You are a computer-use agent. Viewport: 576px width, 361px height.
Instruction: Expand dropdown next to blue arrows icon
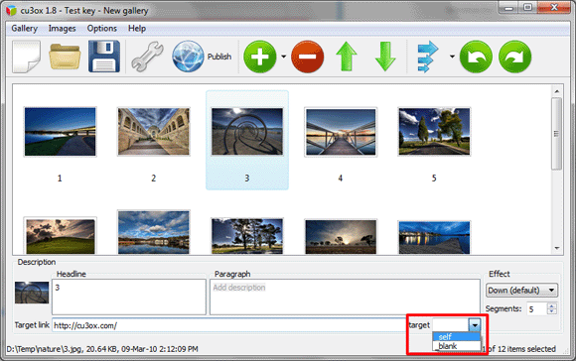452,57
